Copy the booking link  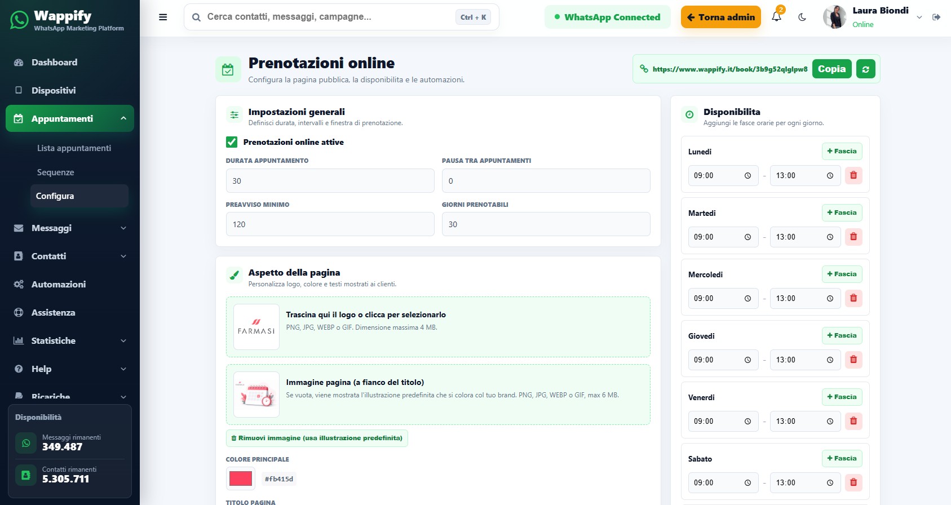[832, 69]
